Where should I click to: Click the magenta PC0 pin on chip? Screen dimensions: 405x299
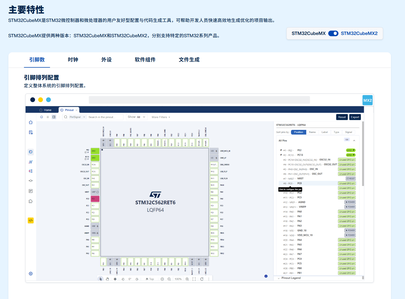[x=95, y=199]
